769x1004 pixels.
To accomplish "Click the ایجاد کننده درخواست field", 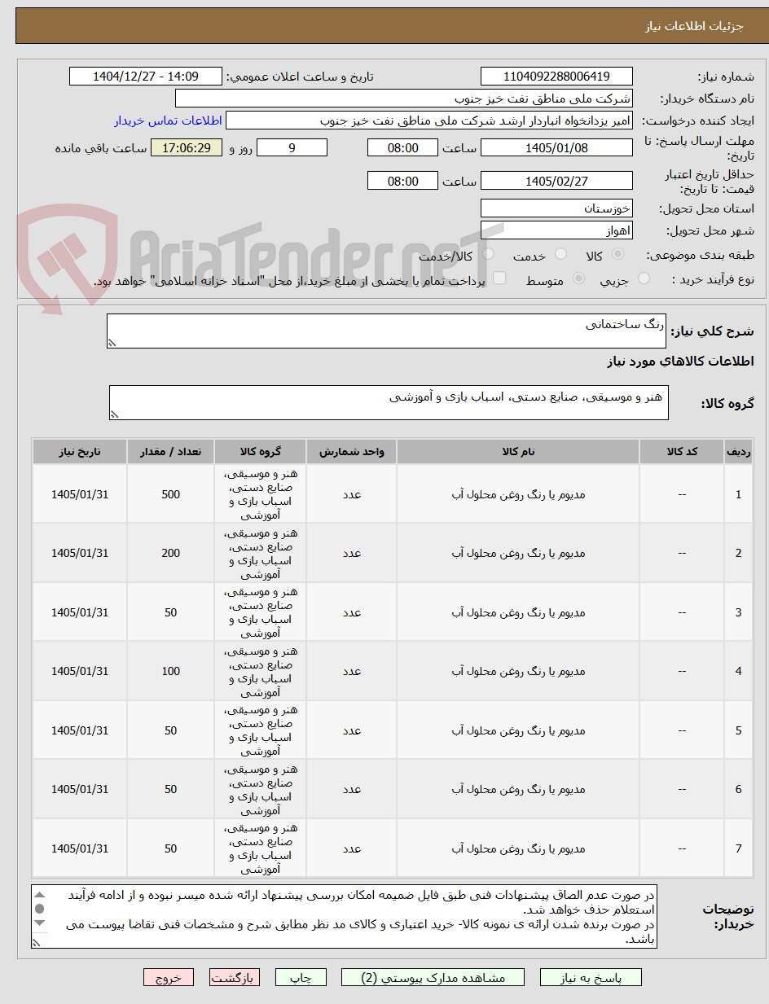I will pos(429,121).
